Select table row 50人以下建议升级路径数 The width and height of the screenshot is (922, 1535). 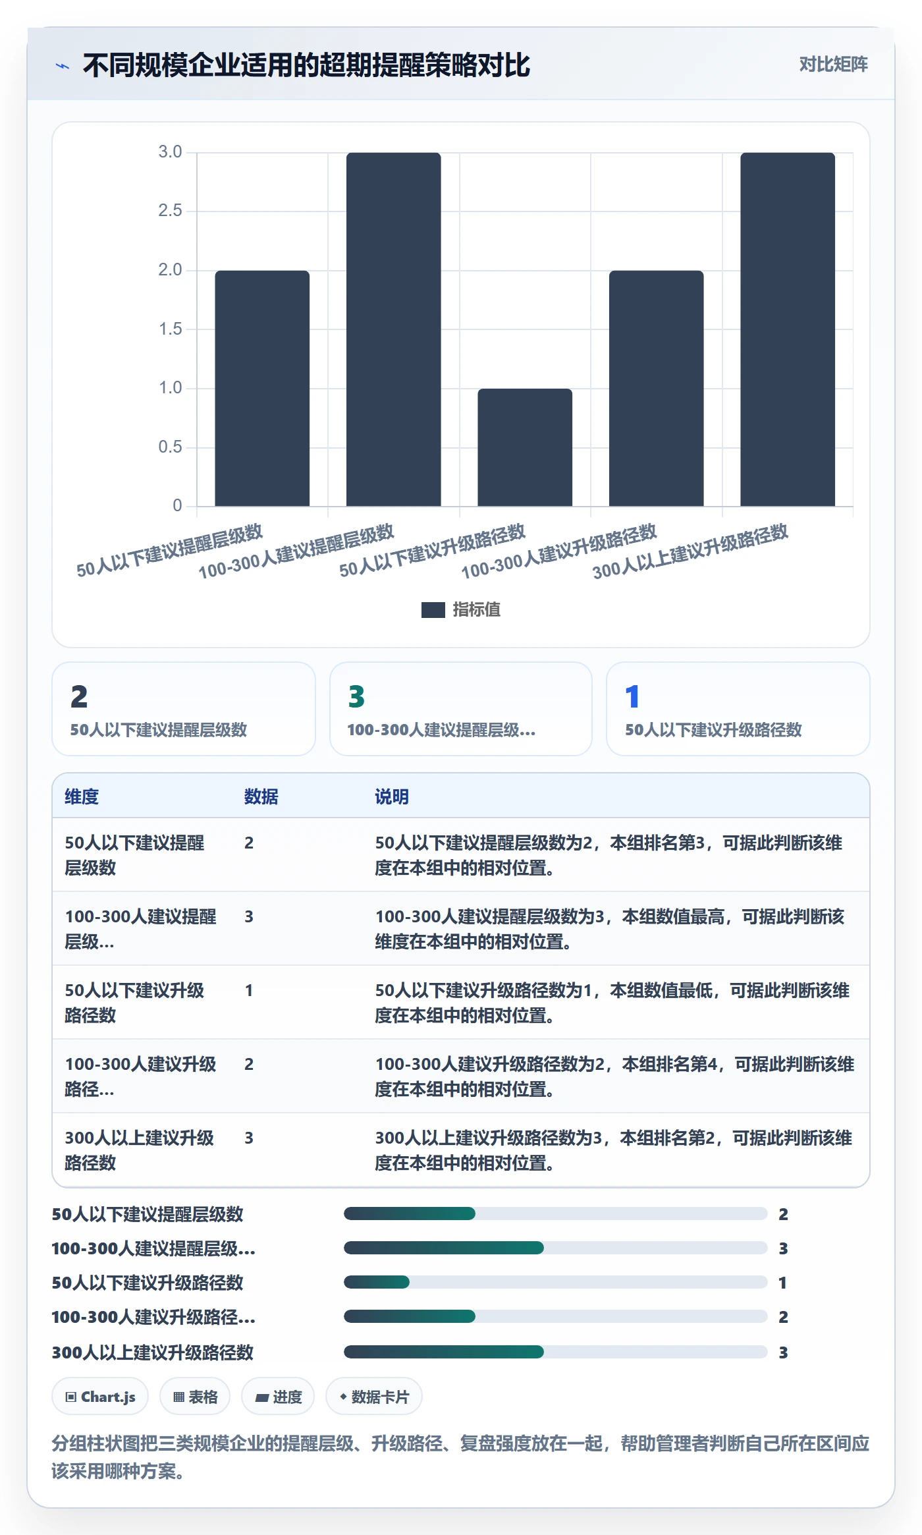click(461, 1003)
